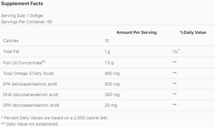The width and height of the screenshot is (215, 127).
Task: Click the DPA (docosapentaenoic acid) label
Action: click(31, 105)
